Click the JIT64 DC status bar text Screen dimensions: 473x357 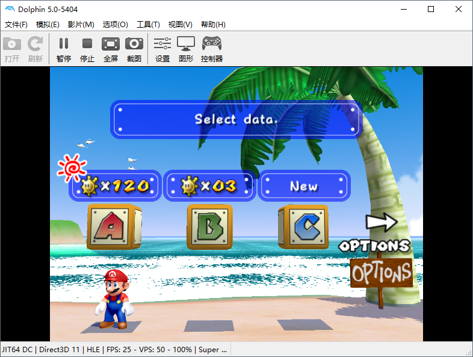click(x=17, y=349)
